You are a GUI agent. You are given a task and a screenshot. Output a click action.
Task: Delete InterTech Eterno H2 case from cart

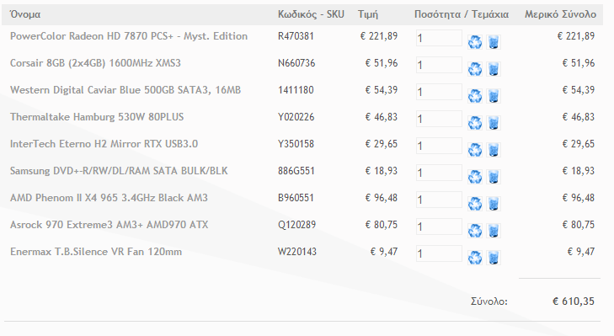(494, 150)
